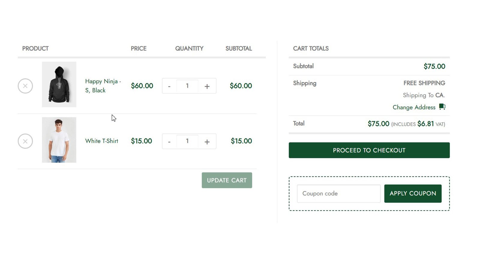Click the truck icon beside Change Address

click(x=442, y=107)
